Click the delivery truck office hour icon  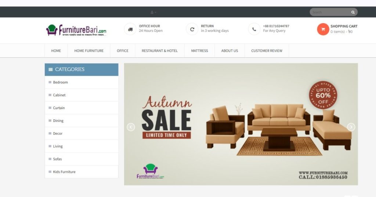130,29
